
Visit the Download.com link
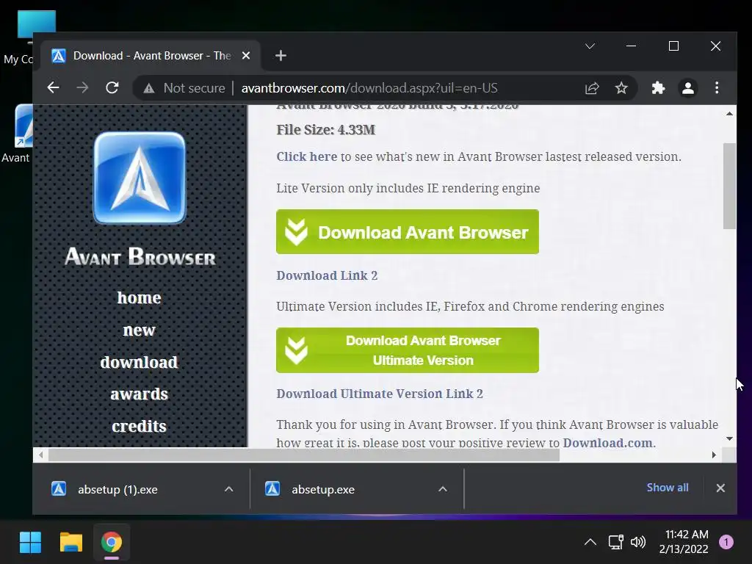(607, 443)
